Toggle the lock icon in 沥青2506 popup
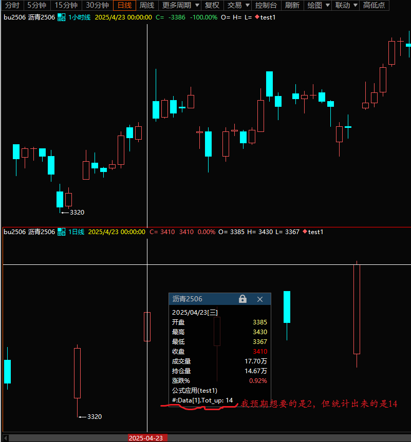The width and height of the screenshot is (411, 442). coord(242,299)
